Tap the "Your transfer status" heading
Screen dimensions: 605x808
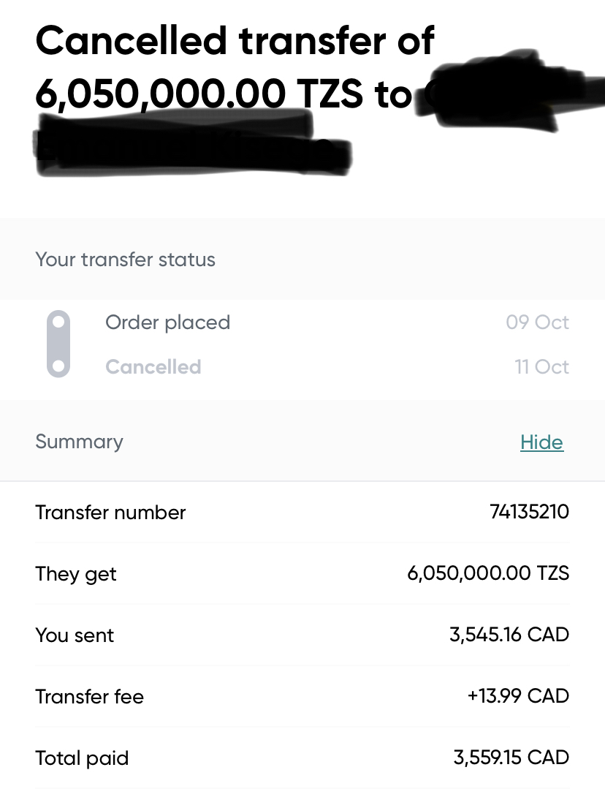coord(125,260)
